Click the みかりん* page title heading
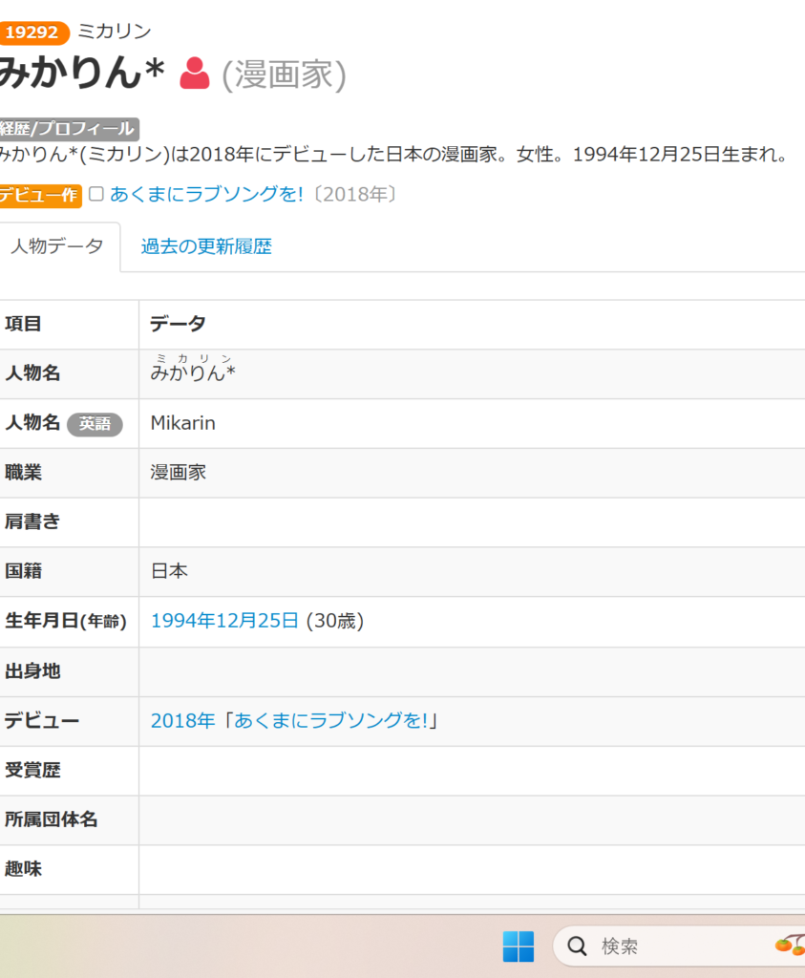This screenshot has height=978, width=805. click(81, 74)
